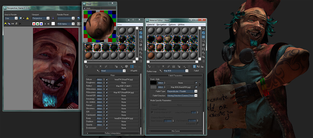Open the Utilities menu in the right Material Editor
Image resolution: width=313 pixels, height=138 pixels.
pos(181,24)
